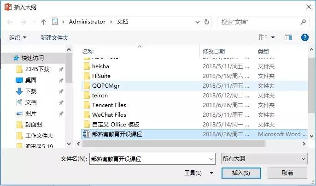The height and width of the screenshot is (186, 316).
Task: Open the view options dropdown arrow
Action: (x=273, y=37)
